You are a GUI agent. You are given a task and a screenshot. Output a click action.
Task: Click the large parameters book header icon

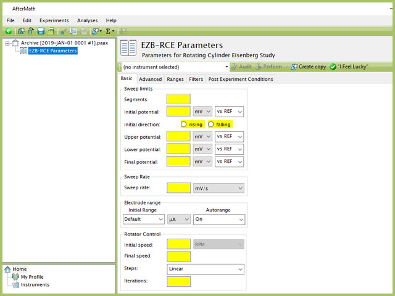point(128,48)
